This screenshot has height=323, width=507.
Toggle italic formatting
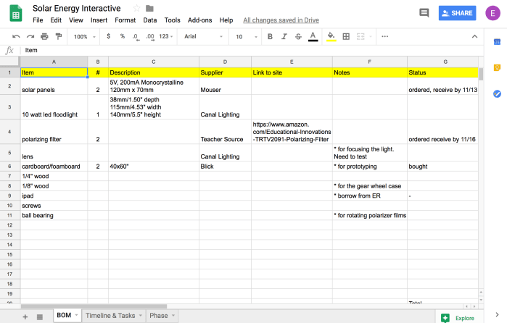pos(284,36)
